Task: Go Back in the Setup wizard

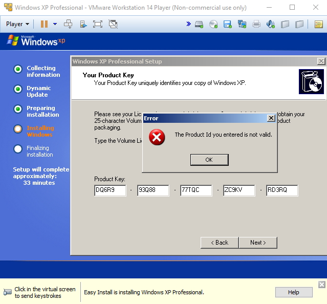Action: (x=219, y=243)
